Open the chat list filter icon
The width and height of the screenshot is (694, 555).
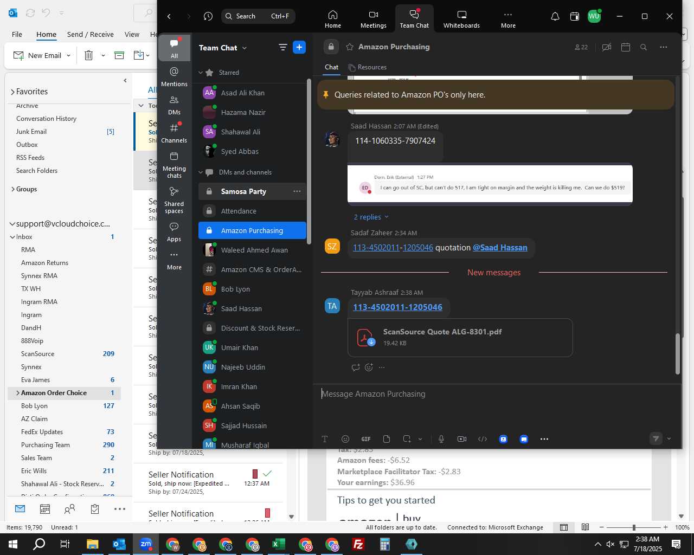[x=282, y=47]
